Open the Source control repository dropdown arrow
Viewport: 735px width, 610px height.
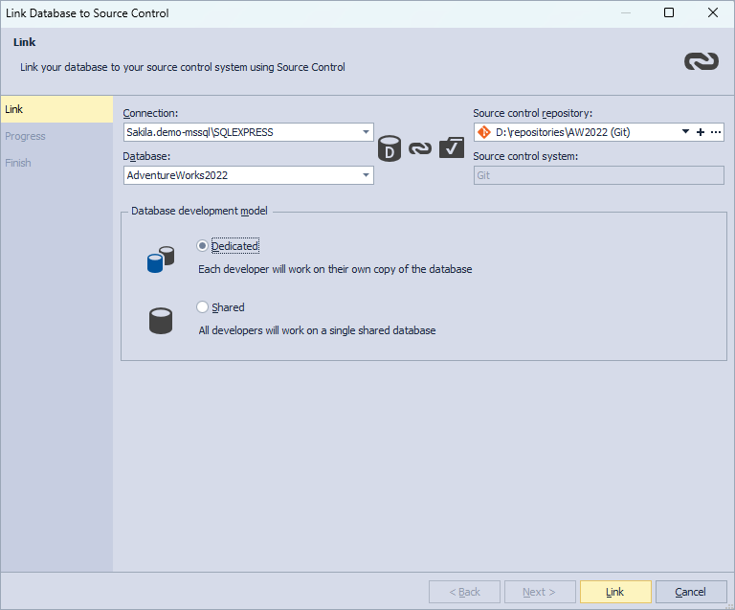[x=685, y=132]
